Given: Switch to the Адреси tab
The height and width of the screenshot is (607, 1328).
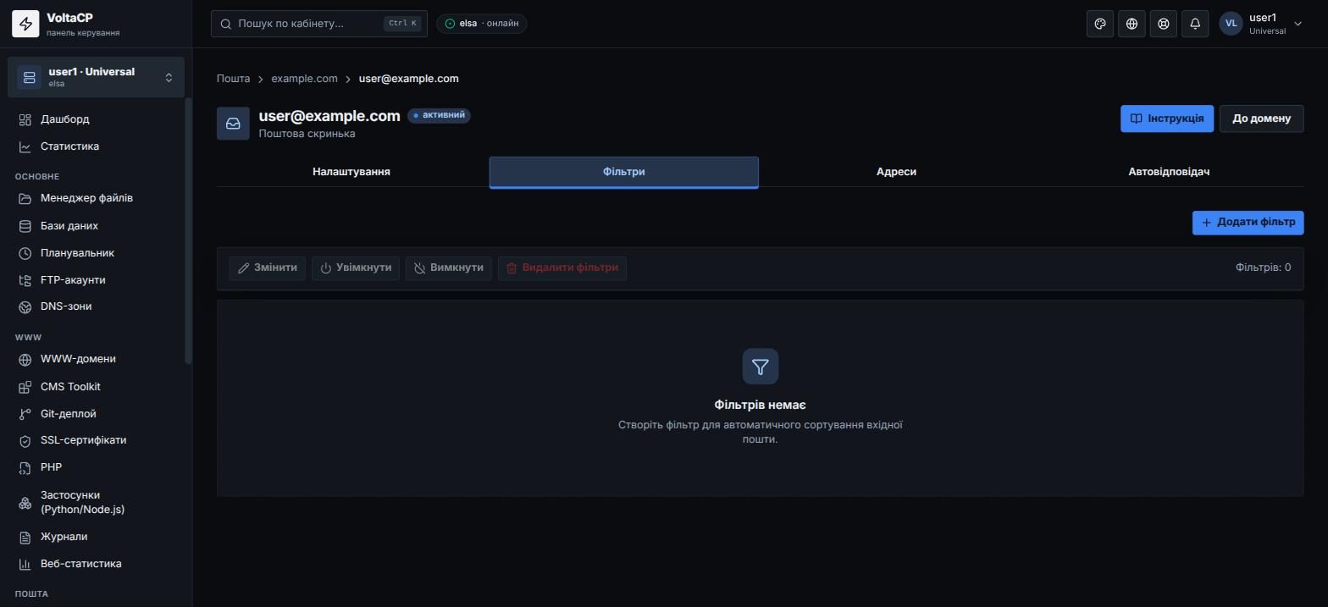Looking at the screenshot, I should pos(896,172).
